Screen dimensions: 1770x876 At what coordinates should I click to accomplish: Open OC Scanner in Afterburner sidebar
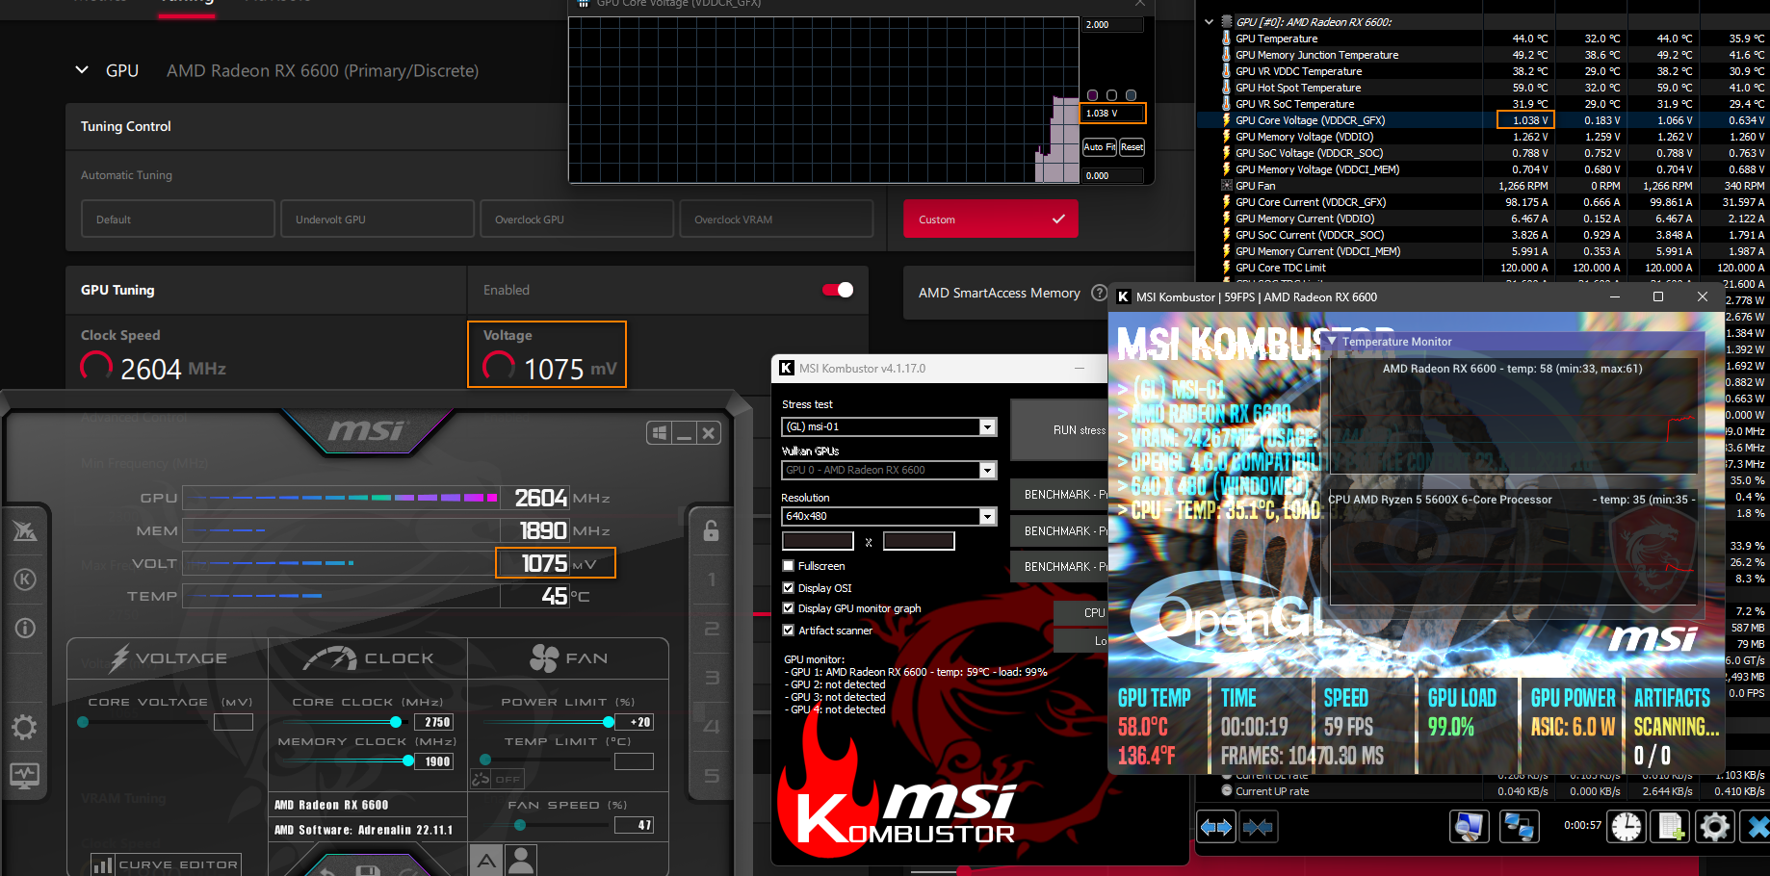point(25,530)
